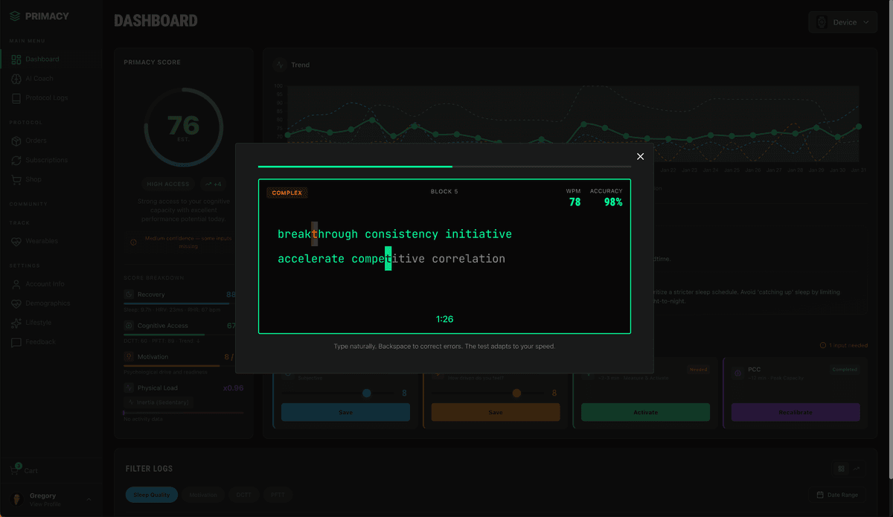Click the green Activate button
Image resolution: width=893 pixels, height=517 pixels.
pos(645,412)
